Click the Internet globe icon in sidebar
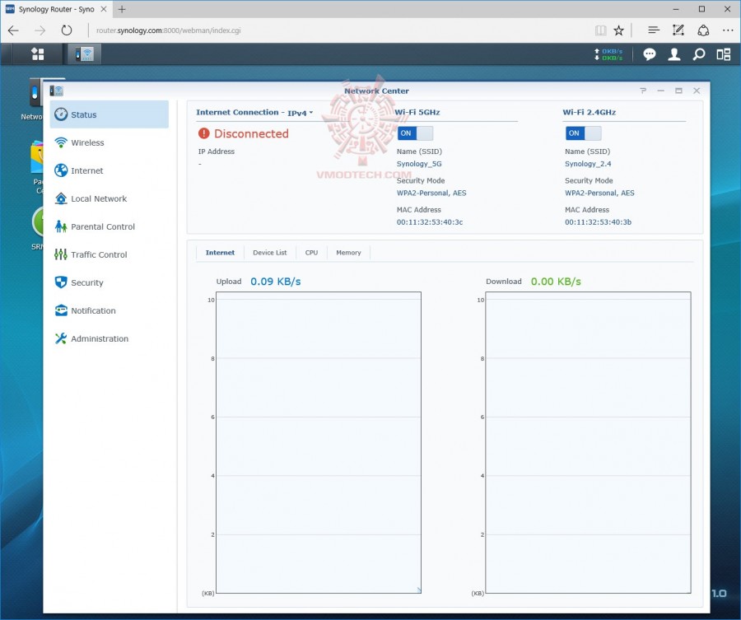741x620 pixels. coord(61,170)
